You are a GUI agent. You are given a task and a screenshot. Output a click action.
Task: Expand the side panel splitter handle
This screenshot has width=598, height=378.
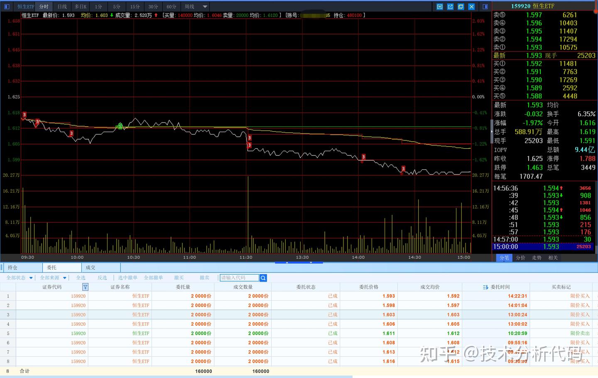point(492,131)
